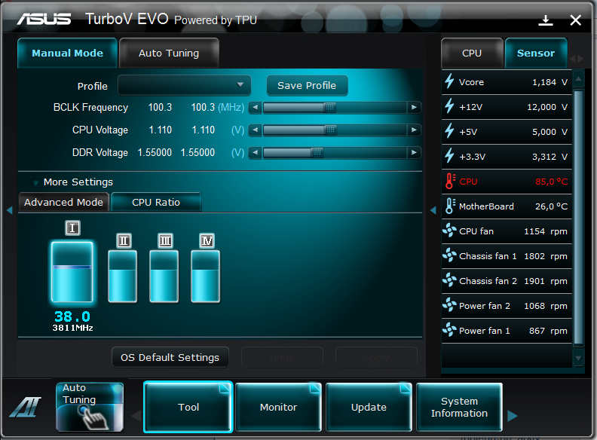This screenshot has height=440, width=597.
Task: Adjust core II ratio bar
Action: point(123,277)
